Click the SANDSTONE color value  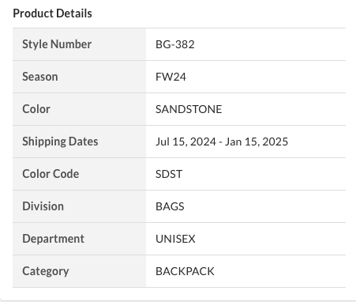[x=189, y=109]
